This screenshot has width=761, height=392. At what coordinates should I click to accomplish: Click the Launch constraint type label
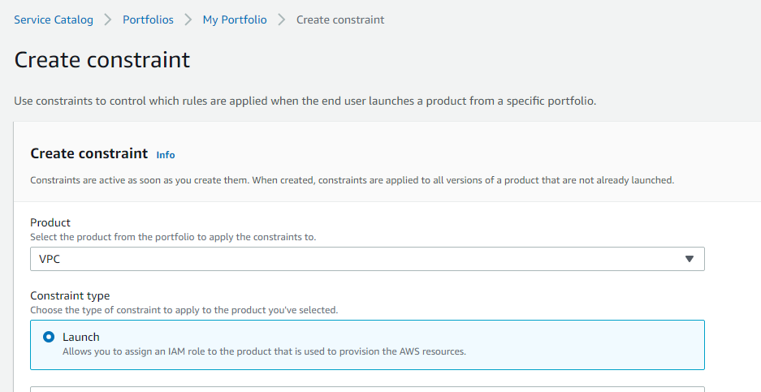80,337
